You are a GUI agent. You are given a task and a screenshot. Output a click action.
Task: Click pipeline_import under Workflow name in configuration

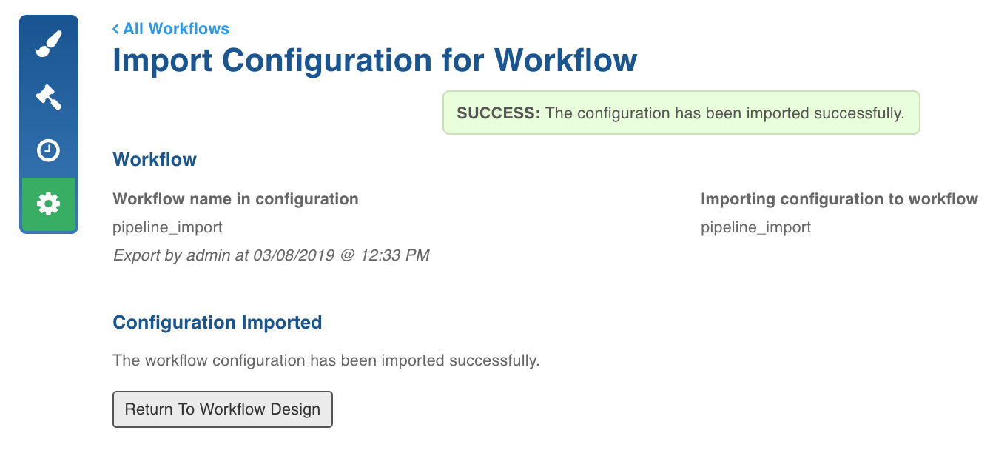(167, 227)
